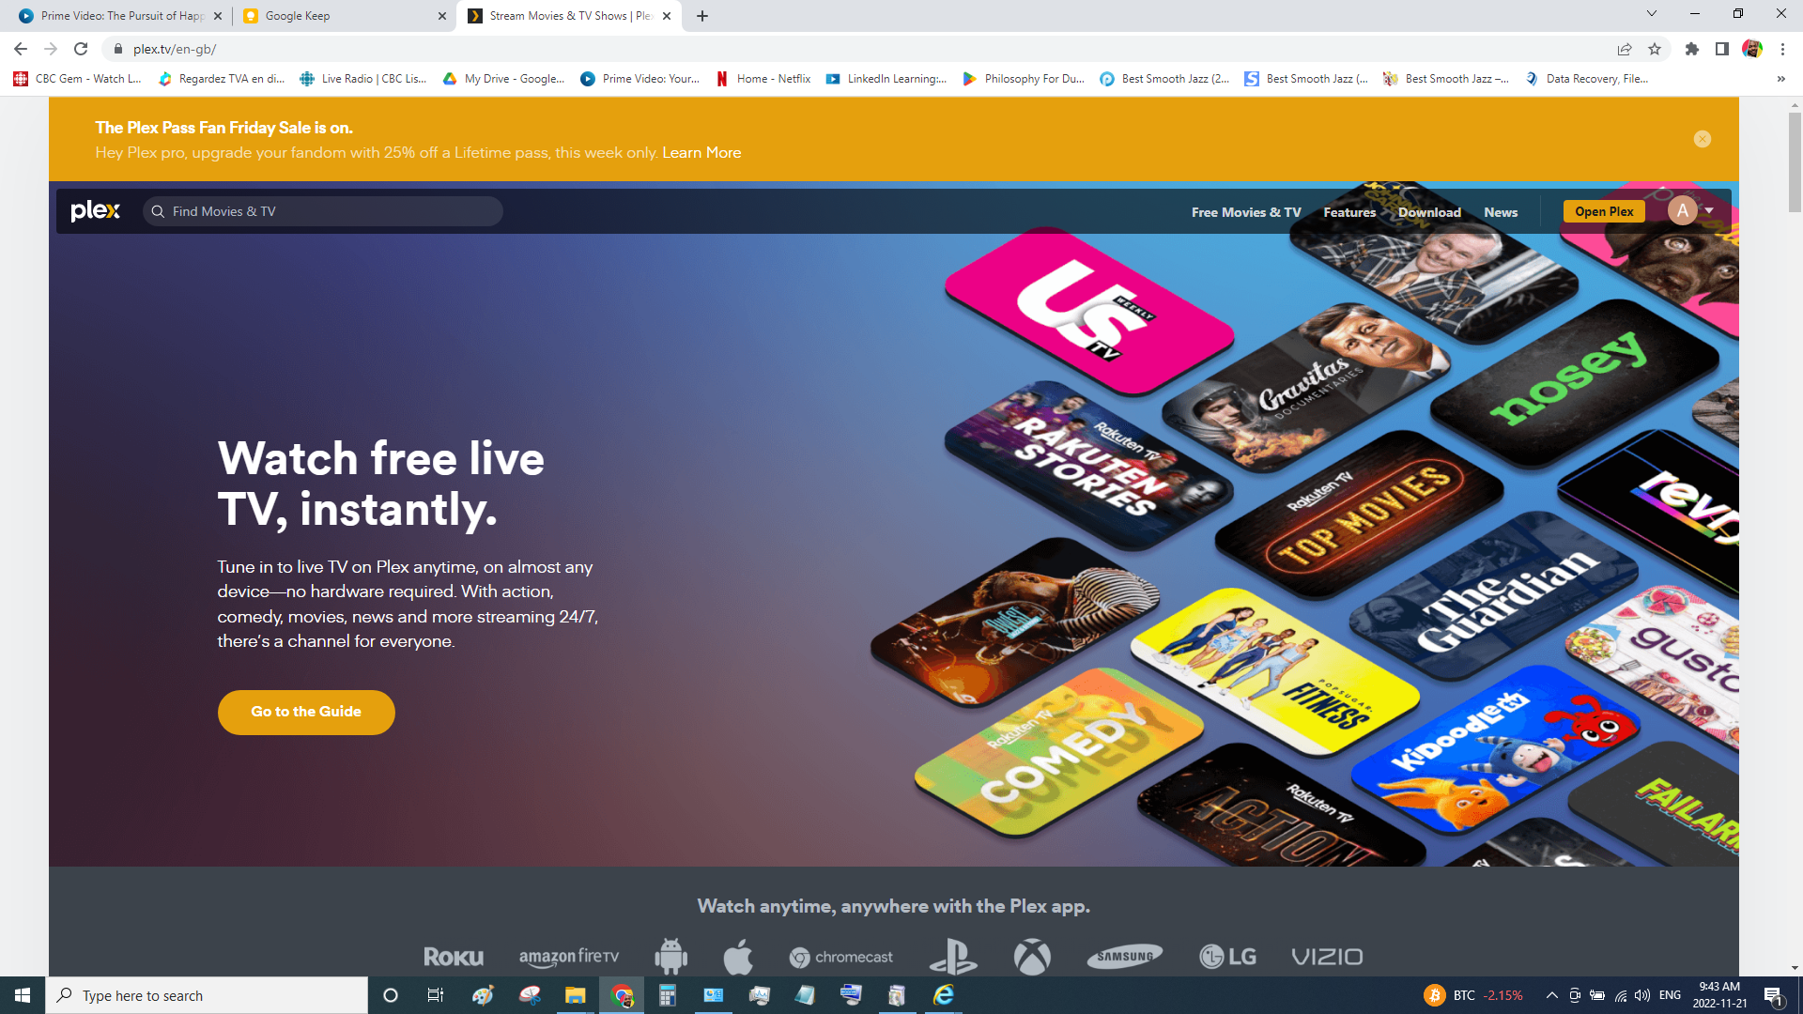Click the Android robot icon
Viewport: 1803px width, 1014px height.
click(x=670, y=957)
